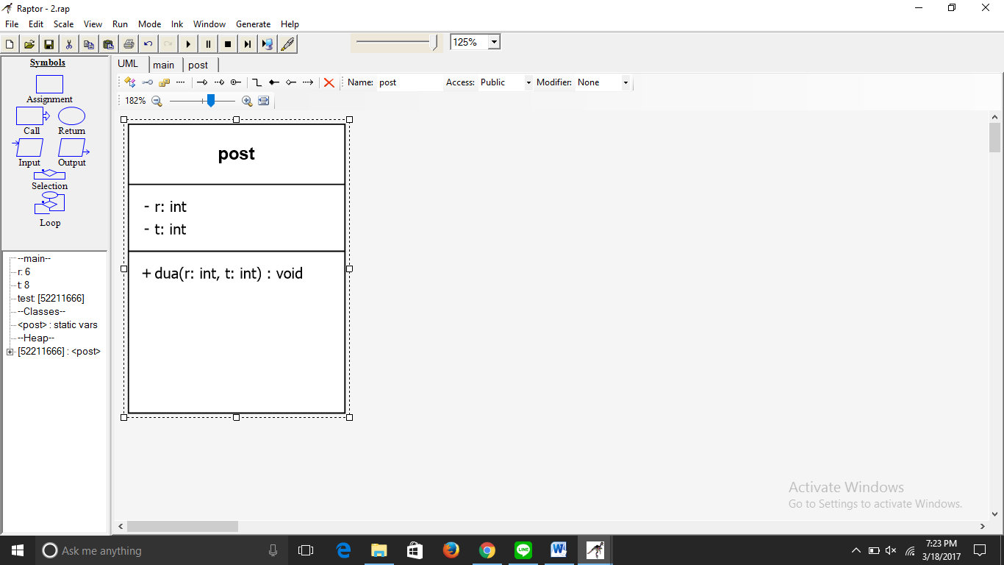Select the '<post> : static vars' row
The width and height of the screenshot is (1004, 565).
57,324
